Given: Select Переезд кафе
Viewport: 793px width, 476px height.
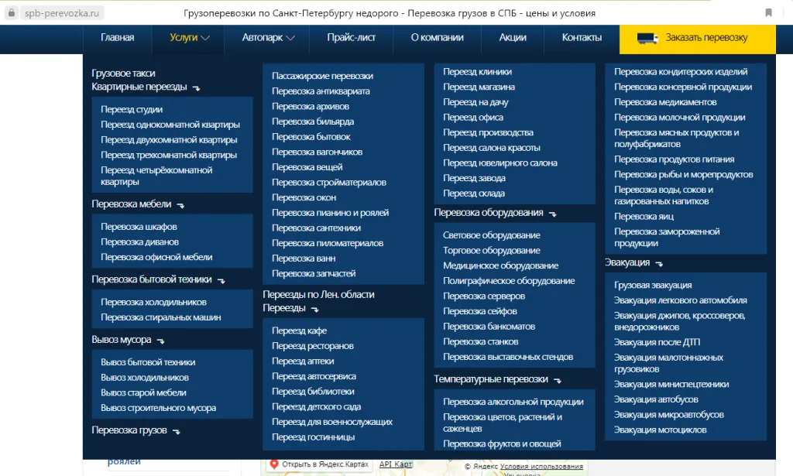Looking at the screenshot, I should pos(299,330).
